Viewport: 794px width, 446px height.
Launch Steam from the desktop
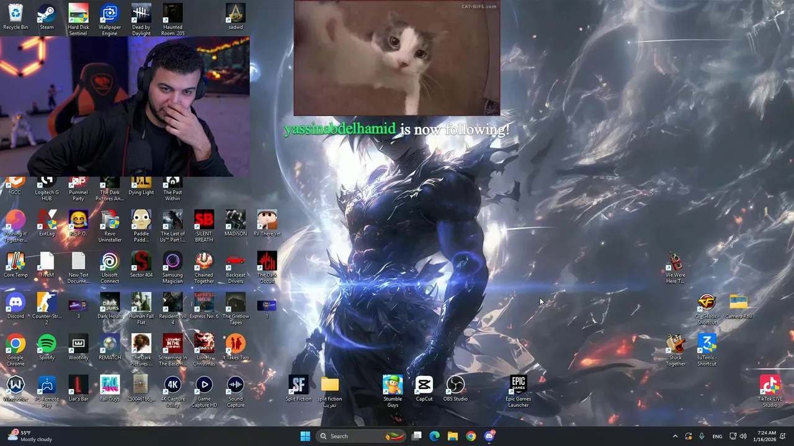click(47, 17)
